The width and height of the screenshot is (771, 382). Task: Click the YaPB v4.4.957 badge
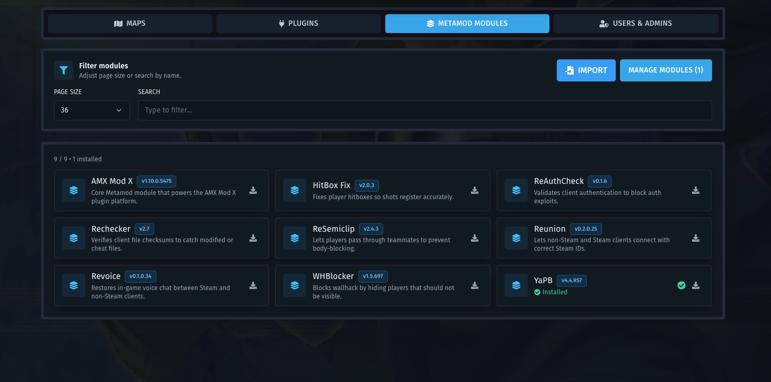pyautogui.click(x=572, y=281)
